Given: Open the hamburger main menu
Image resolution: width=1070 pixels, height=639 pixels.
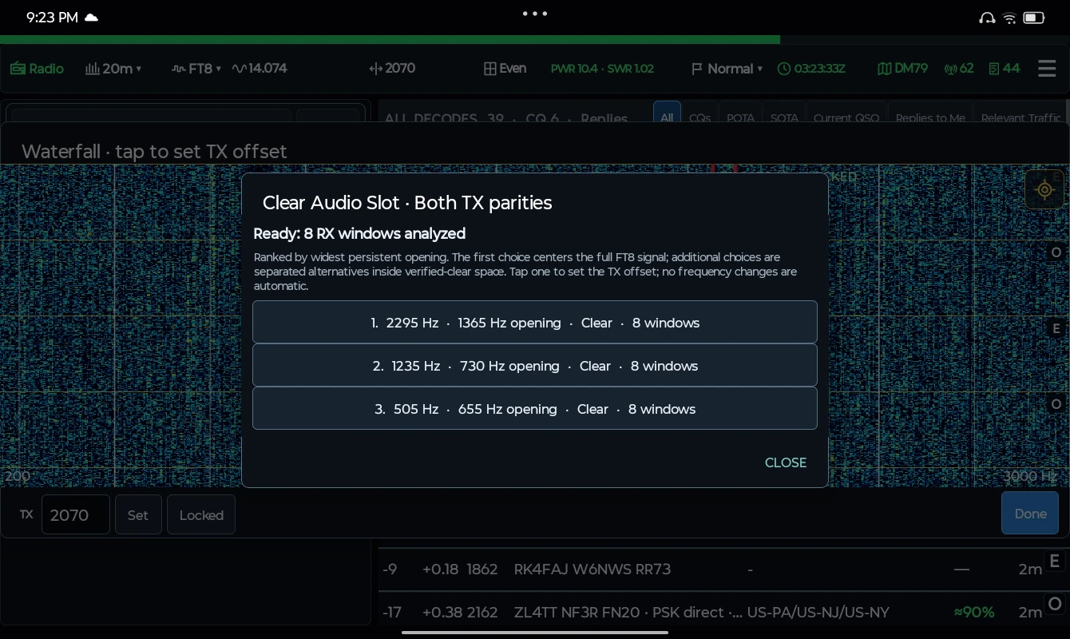Looking at the screenshot, I should [x=1047, y=69].
